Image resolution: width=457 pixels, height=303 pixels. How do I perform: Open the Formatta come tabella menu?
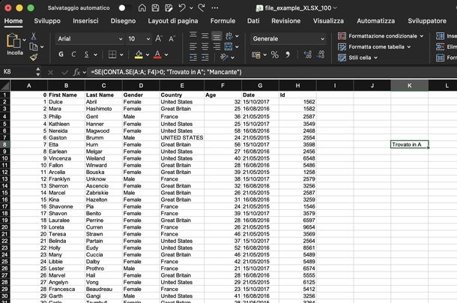click(x=375, y=46)
